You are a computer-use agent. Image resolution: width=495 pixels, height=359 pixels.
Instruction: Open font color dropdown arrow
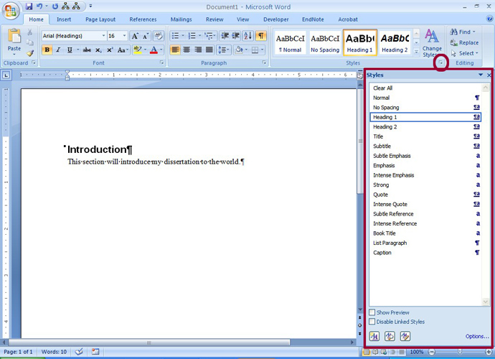[x=161, y=50]
